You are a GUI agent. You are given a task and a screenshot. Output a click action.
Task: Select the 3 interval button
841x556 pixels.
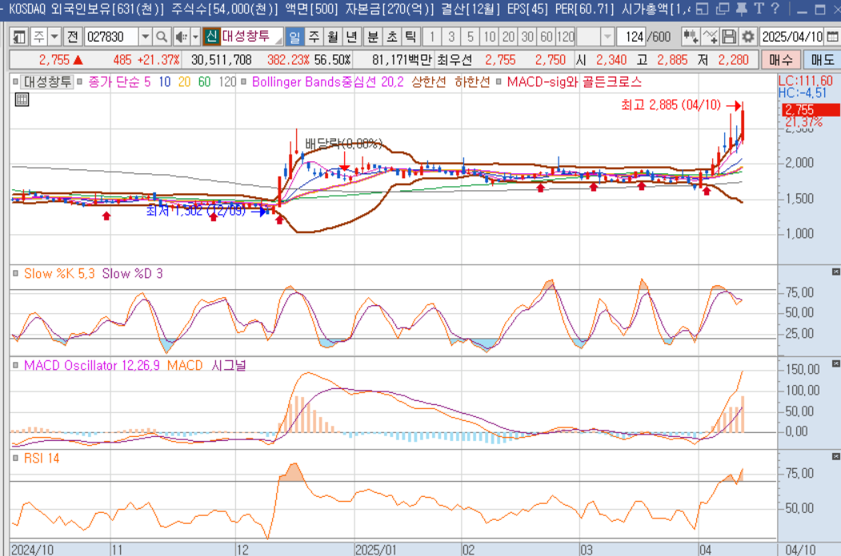pyautogui.click(x=451, y=37)
